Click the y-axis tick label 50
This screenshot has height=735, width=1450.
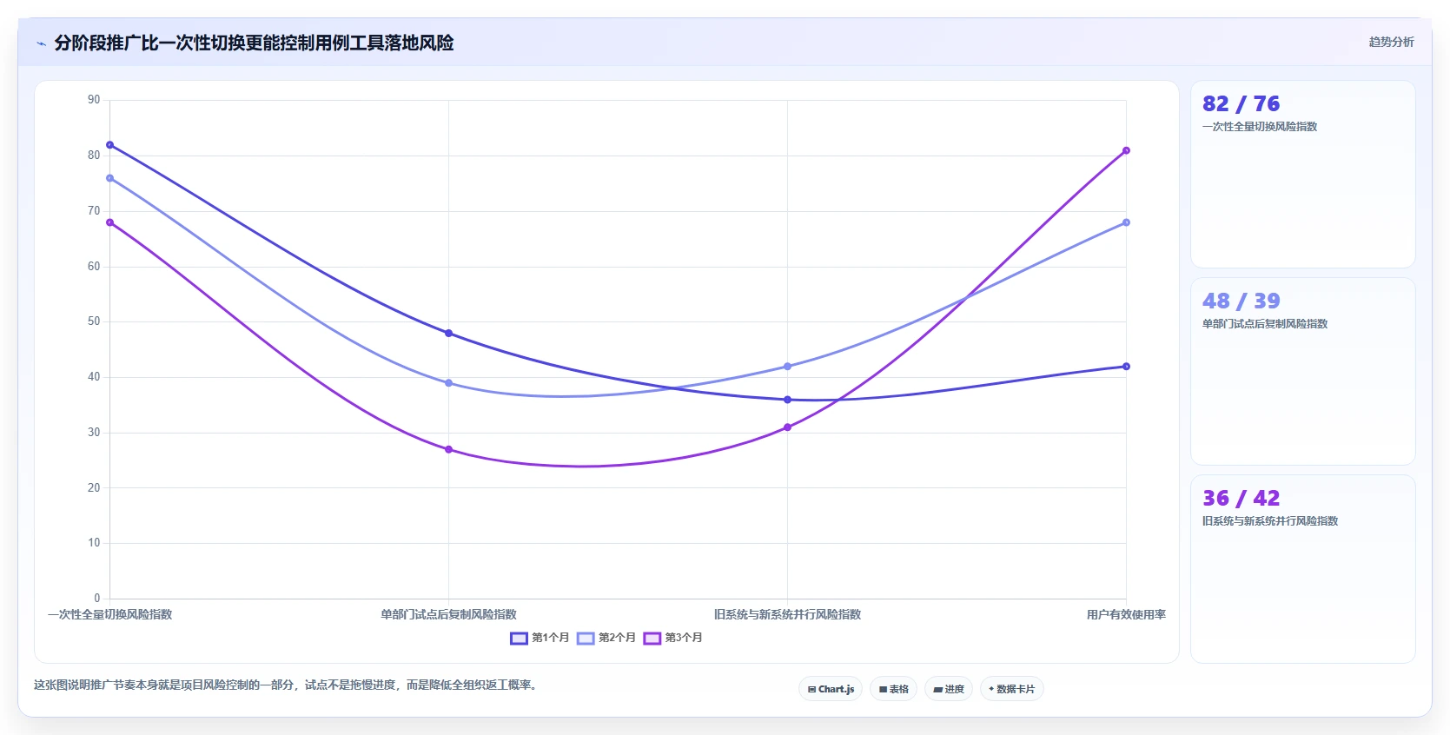94,321
